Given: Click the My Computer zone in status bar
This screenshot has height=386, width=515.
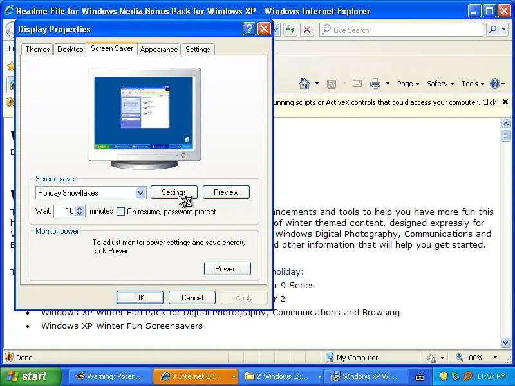Looking at the screenshot, I should [x=352, y=358].
